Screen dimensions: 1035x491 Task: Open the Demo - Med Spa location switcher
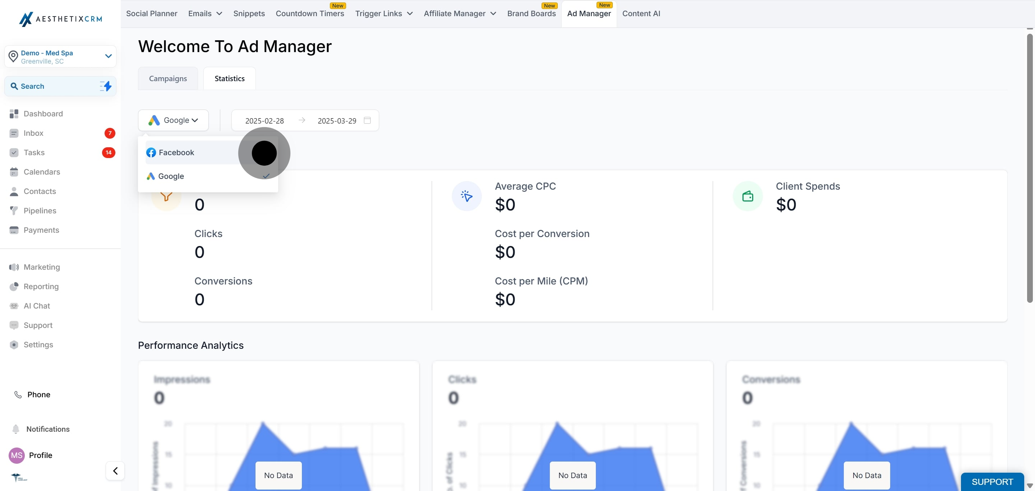[x=60, y=57]
